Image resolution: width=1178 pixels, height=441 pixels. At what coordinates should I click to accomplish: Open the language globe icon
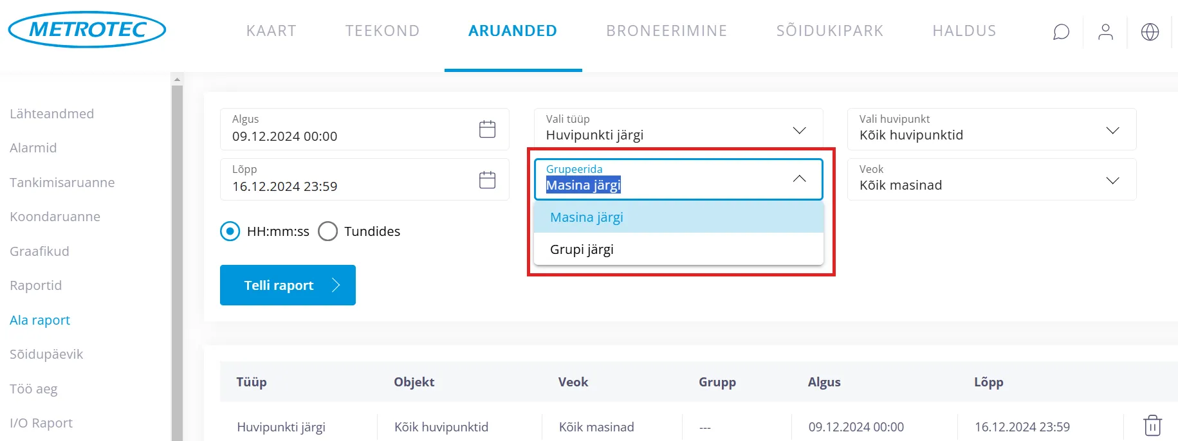click(x=1150, y=32)
